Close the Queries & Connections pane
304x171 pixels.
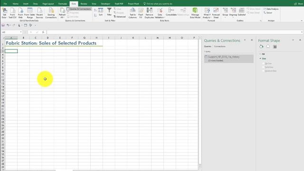pos(252,40)
